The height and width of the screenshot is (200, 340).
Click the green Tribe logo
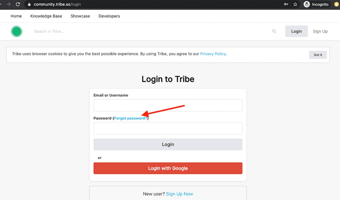point(17,31)
